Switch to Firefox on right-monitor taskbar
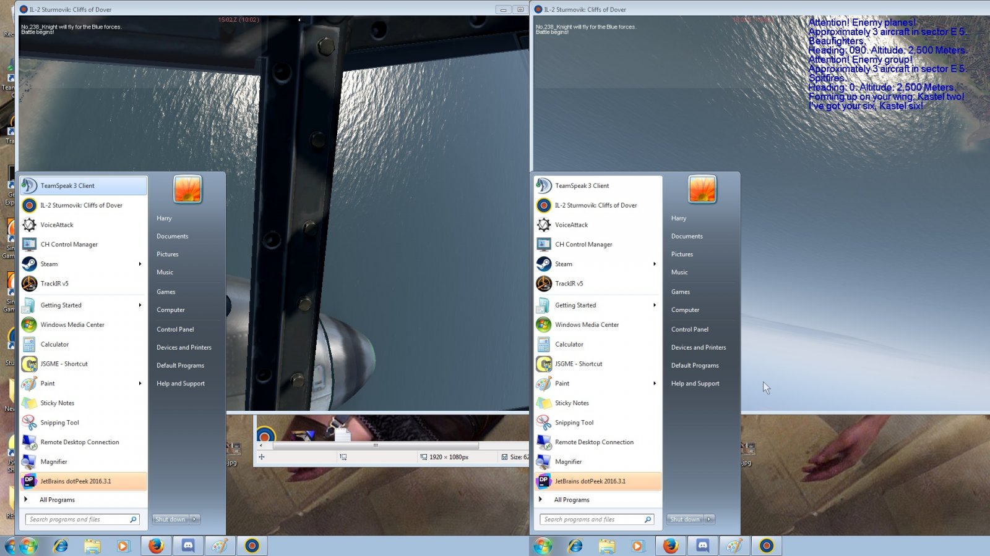The image size is (990, 556). 671,545
